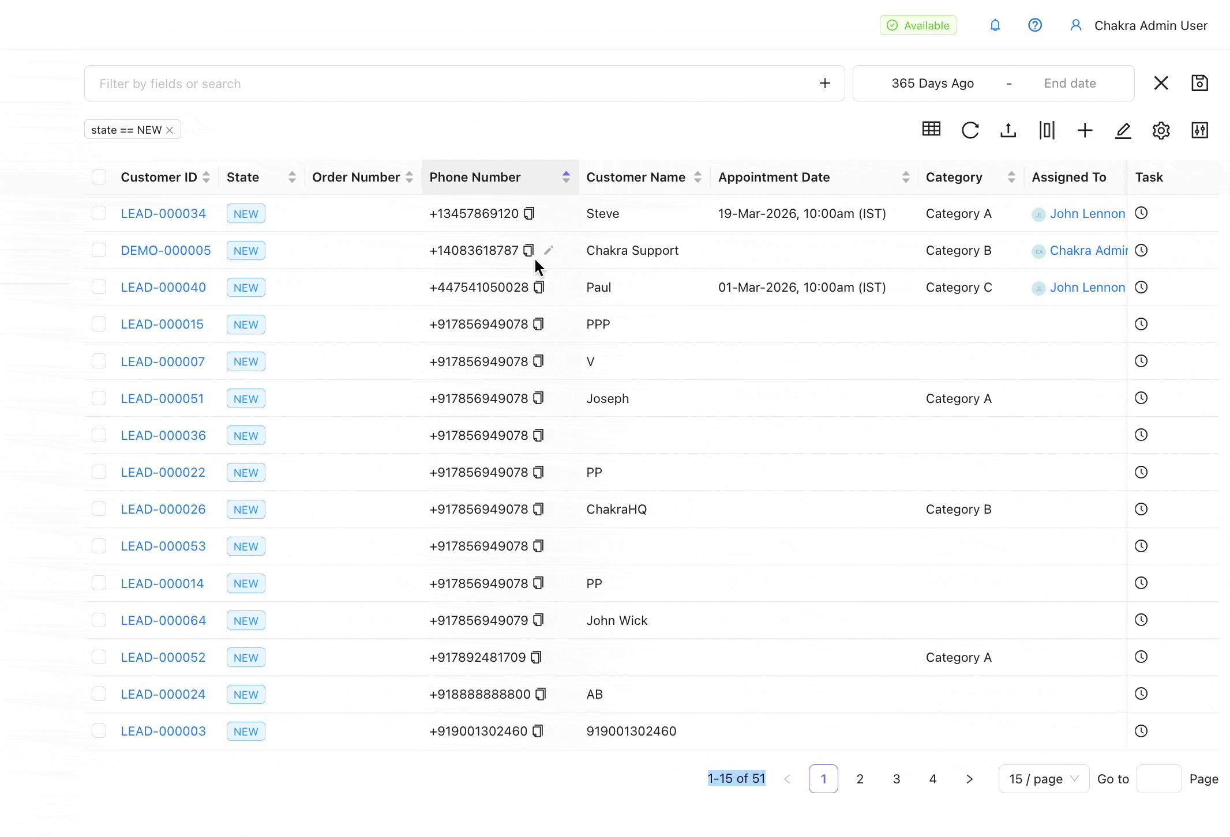Select checkbox for LEAD-000040 row
1230x837 pixels.
[99, 287]
